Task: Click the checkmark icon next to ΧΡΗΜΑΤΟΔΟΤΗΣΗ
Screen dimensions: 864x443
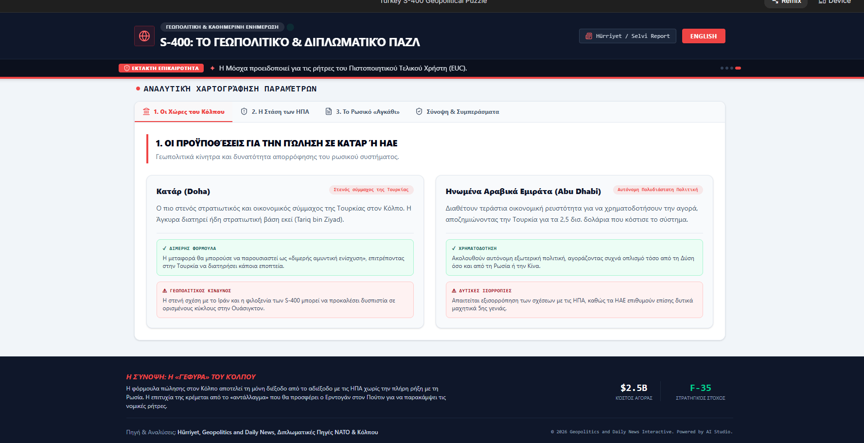Action: [x=454, y=248]
